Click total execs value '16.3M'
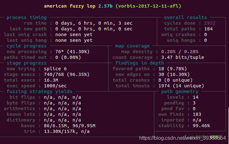The width and height of the screenshot is (229, 144). pos(51,80)
